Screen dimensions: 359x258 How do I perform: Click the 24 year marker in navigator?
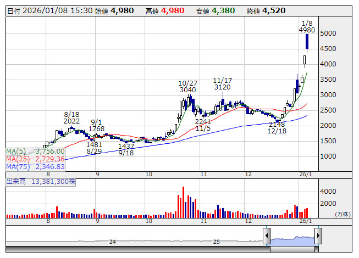coord(112,242)
